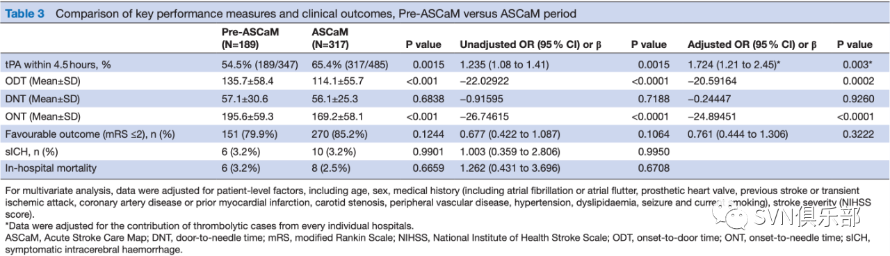Click the 1.724 (1.21 to 2.45)* value
Image resolution: width=890 pixels, height=256 pixels.
click(735, 63)
